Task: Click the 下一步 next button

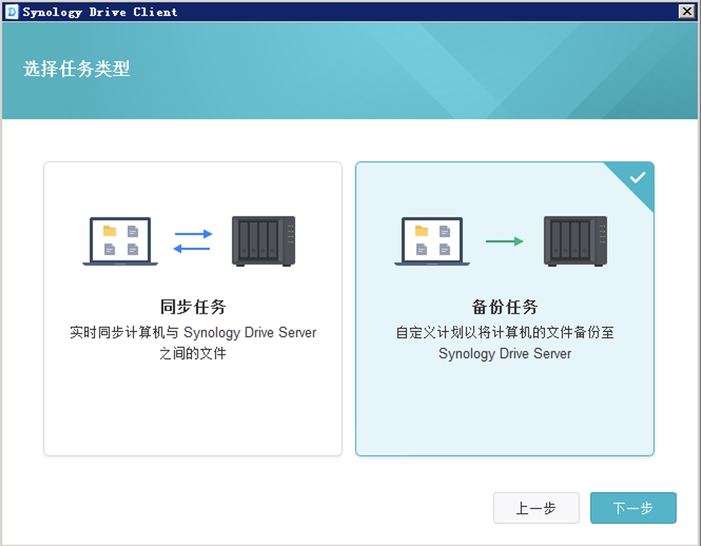Action: click(x=633, y=508)
